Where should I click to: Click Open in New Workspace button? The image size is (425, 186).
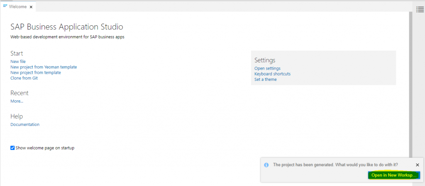pyautogui.click(x=394, y=175)
